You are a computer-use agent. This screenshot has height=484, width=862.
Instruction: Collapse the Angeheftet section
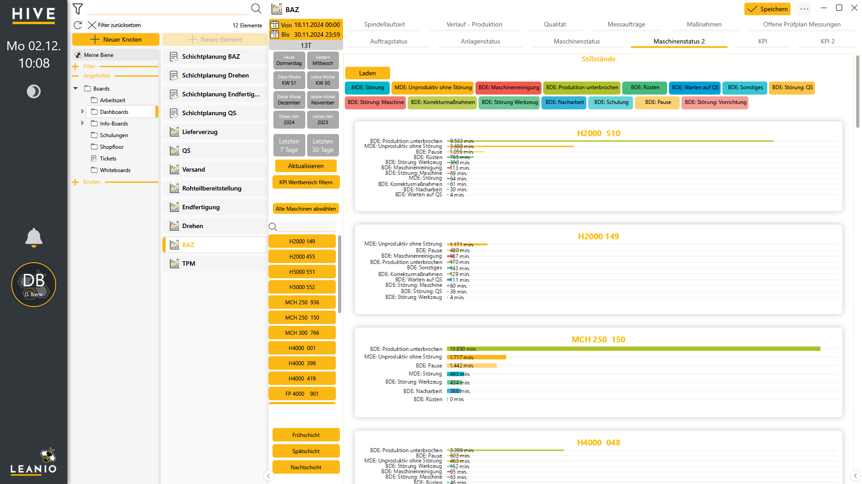coord(75,76)
